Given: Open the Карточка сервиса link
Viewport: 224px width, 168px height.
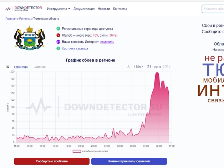Looking at the screenshot, I should tap(75, 48).
